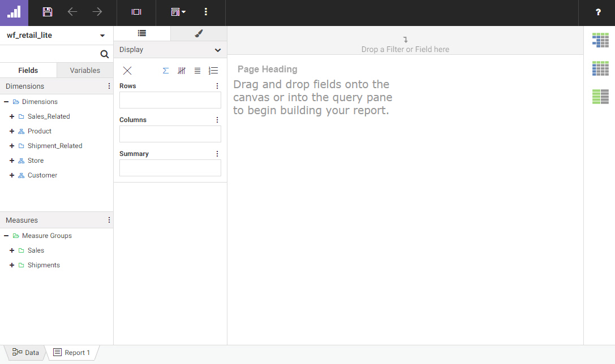Click the Count tally icon in the query pane
This screenshot has width=615, height=364.
point(181,71)
